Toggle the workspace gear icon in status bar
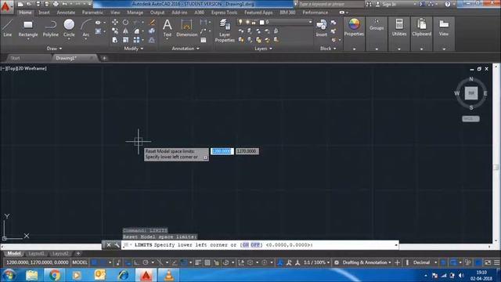 tap(337, 262)
